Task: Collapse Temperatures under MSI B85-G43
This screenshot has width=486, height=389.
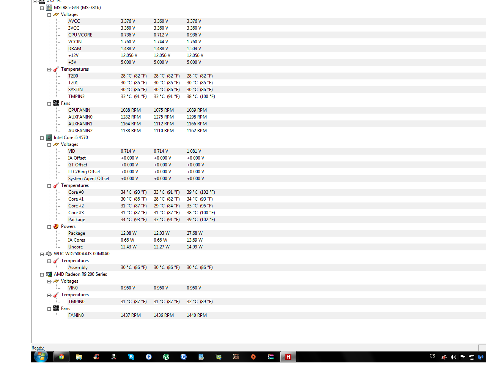Action: pyautogui.click(x=49, y=70)
